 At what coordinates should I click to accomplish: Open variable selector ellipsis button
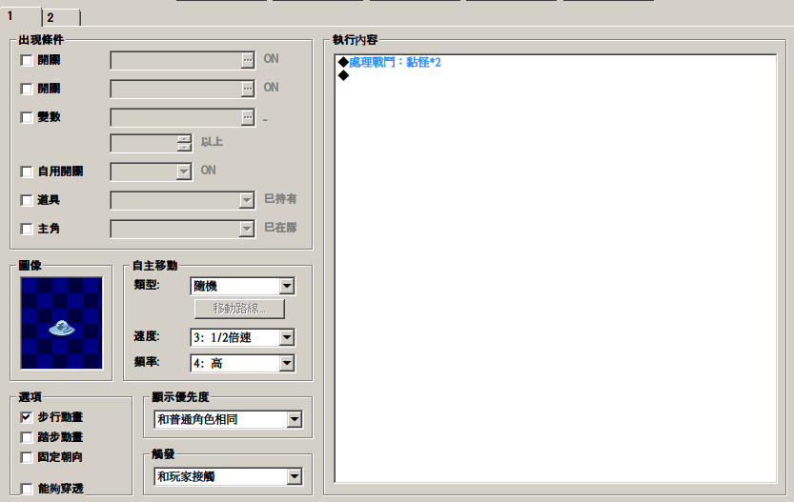(x=247, y=117)
